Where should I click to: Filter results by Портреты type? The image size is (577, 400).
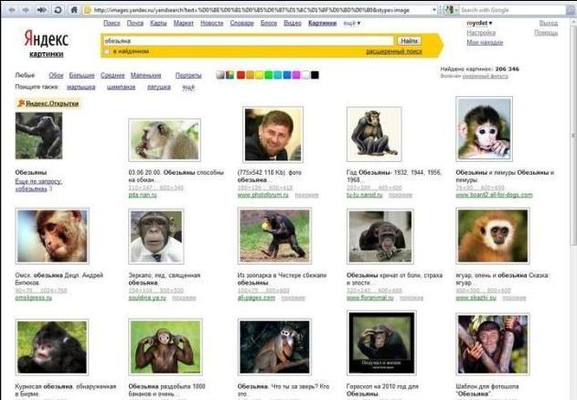188,75
